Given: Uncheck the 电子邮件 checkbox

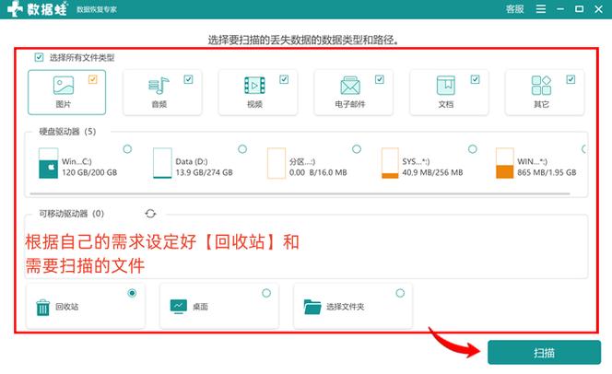Looking at the screenshot, I should point(380,79).
